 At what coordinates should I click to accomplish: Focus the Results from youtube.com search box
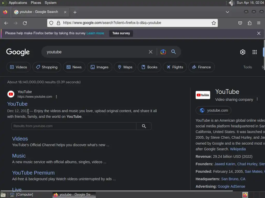(74, 126)
